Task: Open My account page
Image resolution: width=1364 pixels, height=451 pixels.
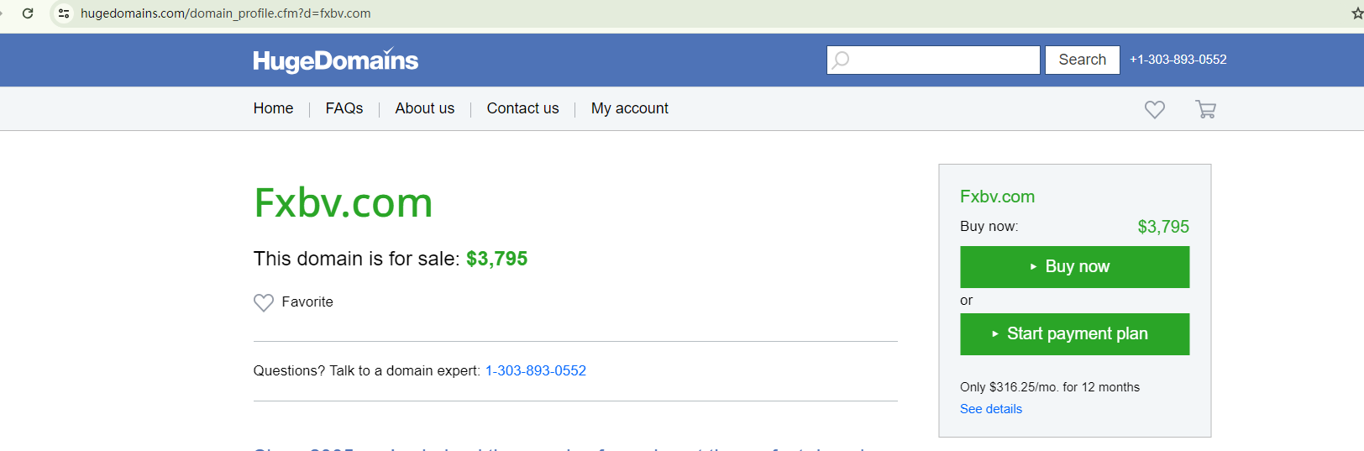Action: pos(629,108)
